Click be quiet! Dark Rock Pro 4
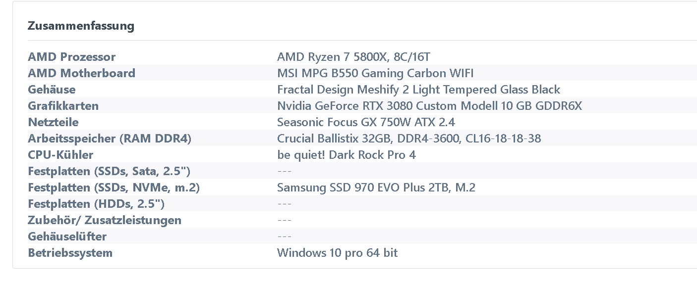Screen dimensions: 697x283 click(347, 155)
